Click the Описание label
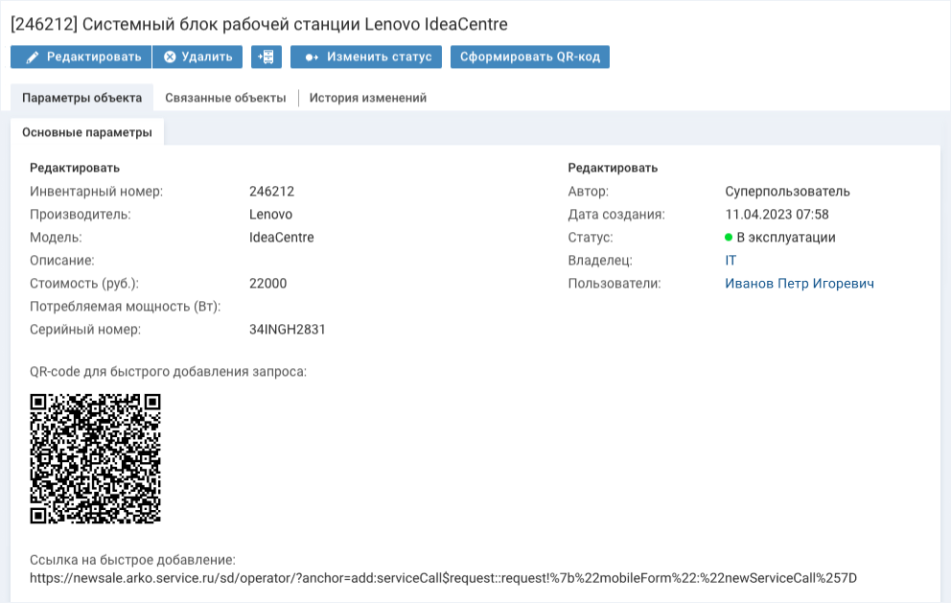This screenshot has height=603, width=951. point(62,260)
